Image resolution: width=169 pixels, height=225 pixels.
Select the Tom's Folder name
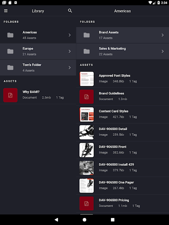(32, 65)
